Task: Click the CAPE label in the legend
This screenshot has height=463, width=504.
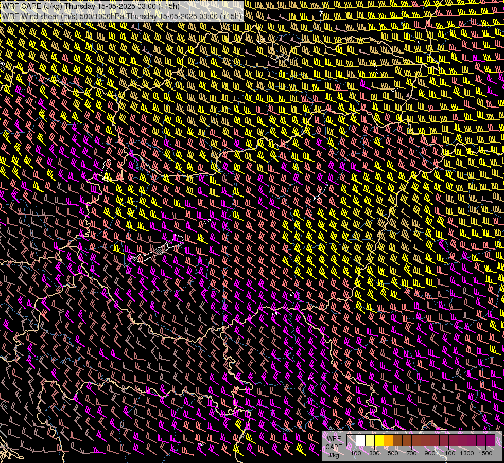Action: (334, 447)
